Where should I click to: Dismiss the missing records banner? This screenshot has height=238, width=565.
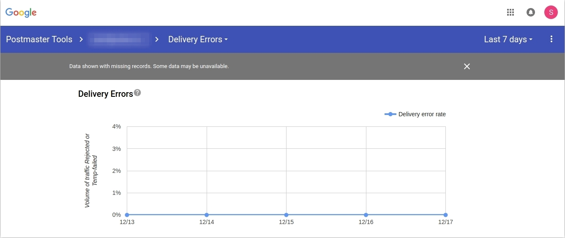pos(467,66)
